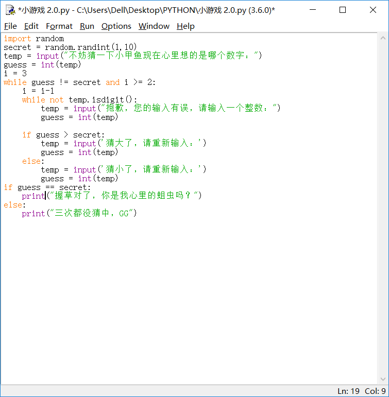
Task: Open the Format menu
Action: click(x=59, y=26)
